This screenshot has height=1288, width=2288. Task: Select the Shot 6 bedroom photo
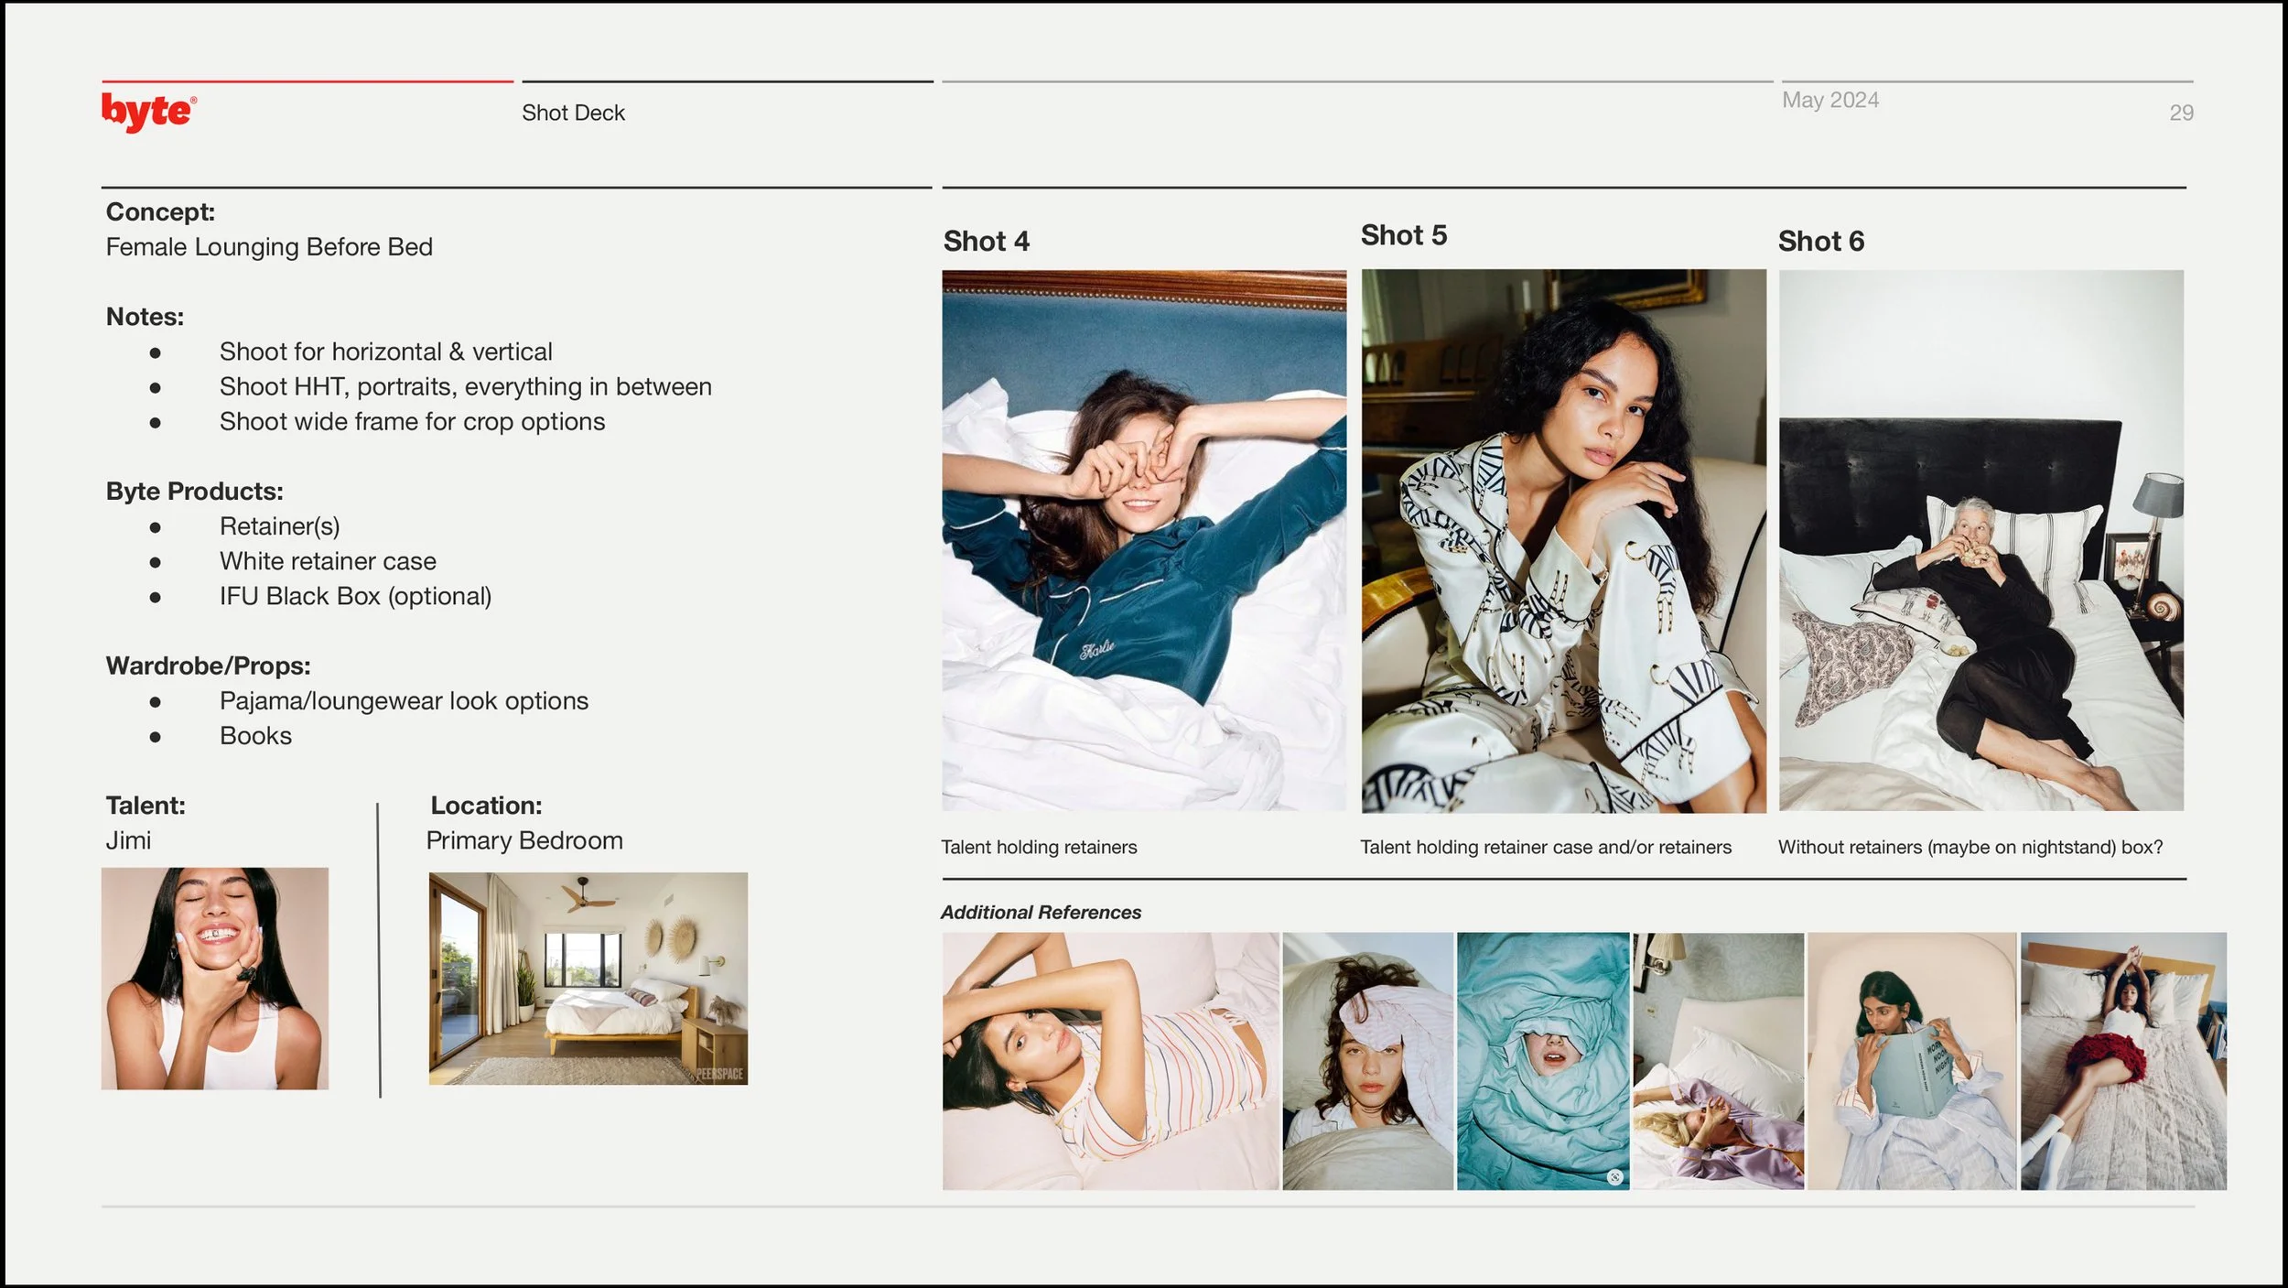point(1980,540)
